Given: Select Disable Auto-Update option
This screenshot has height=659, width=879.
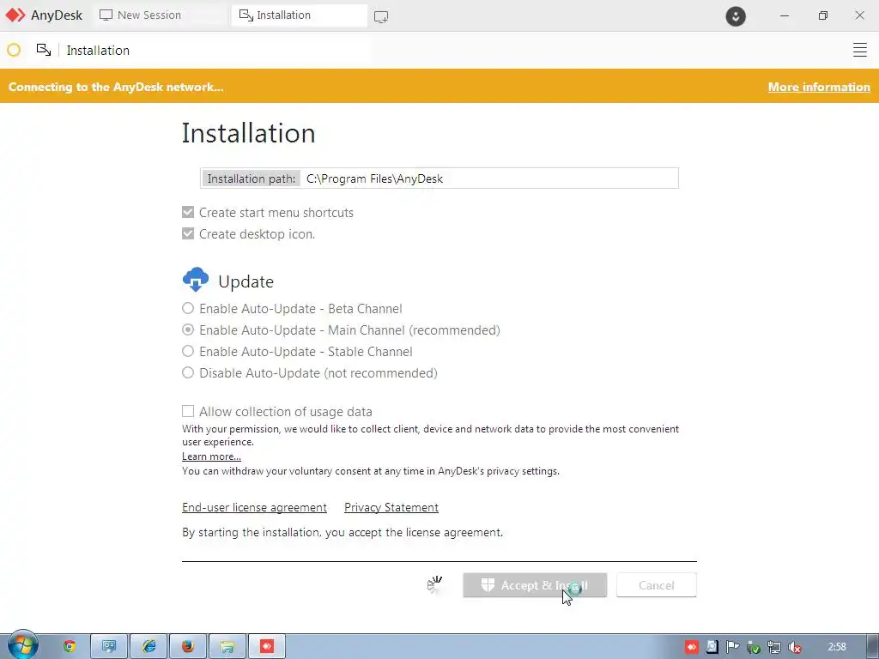Looking at the screenshot, I should tap(188, 372).
